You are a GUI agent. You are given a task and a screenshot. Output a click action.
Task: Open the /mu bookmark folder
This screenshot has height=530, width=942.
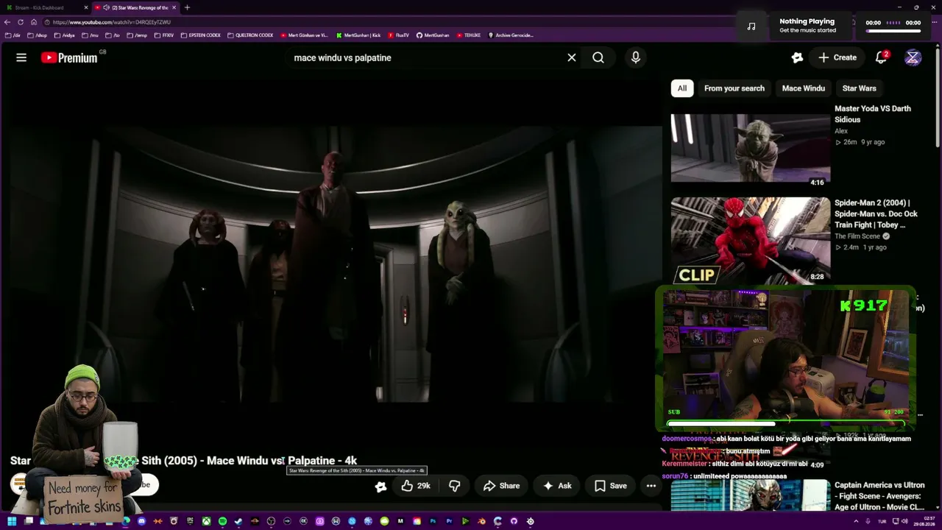91,35
